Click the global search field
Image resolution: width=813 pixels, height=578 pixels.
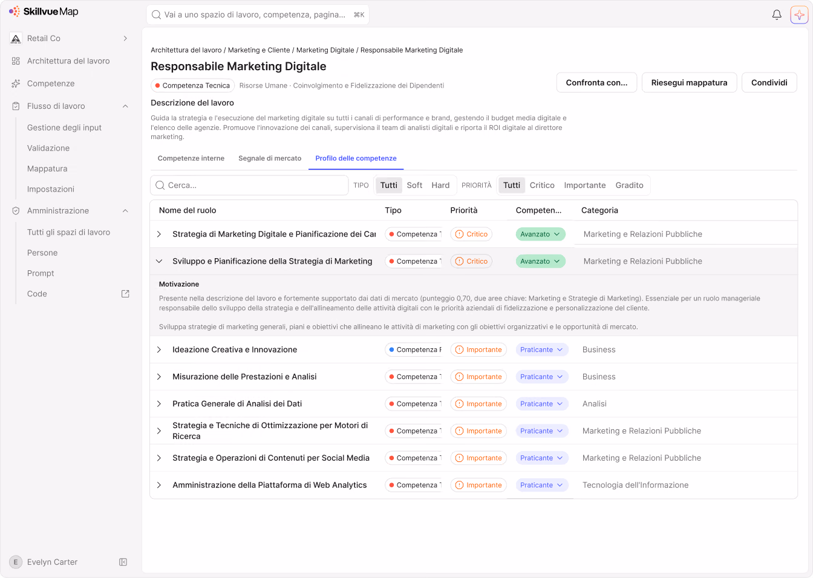pos(258,15)
